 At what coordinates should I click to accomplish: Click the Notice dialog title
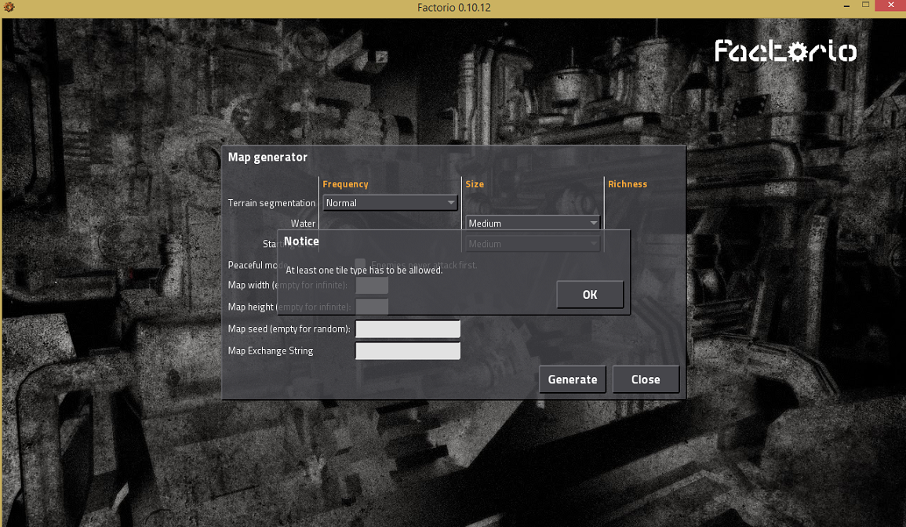point(301,241)
